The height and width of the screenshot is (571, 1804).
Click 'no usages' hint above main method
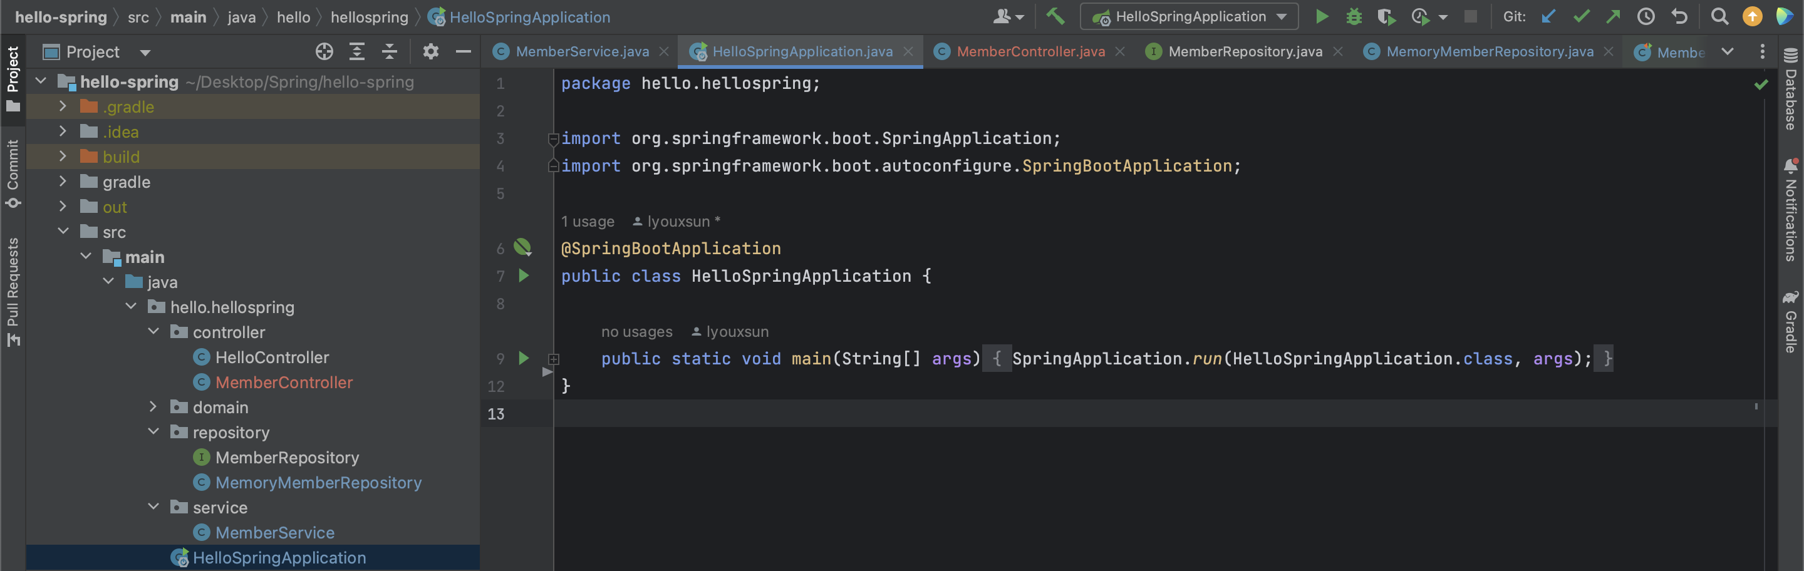tap(636, 332)
